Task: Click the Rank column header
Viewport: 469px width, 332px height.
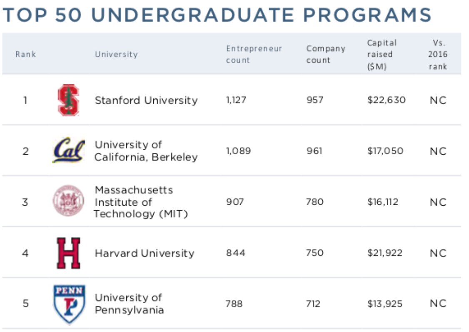Action: pos(25,54)
